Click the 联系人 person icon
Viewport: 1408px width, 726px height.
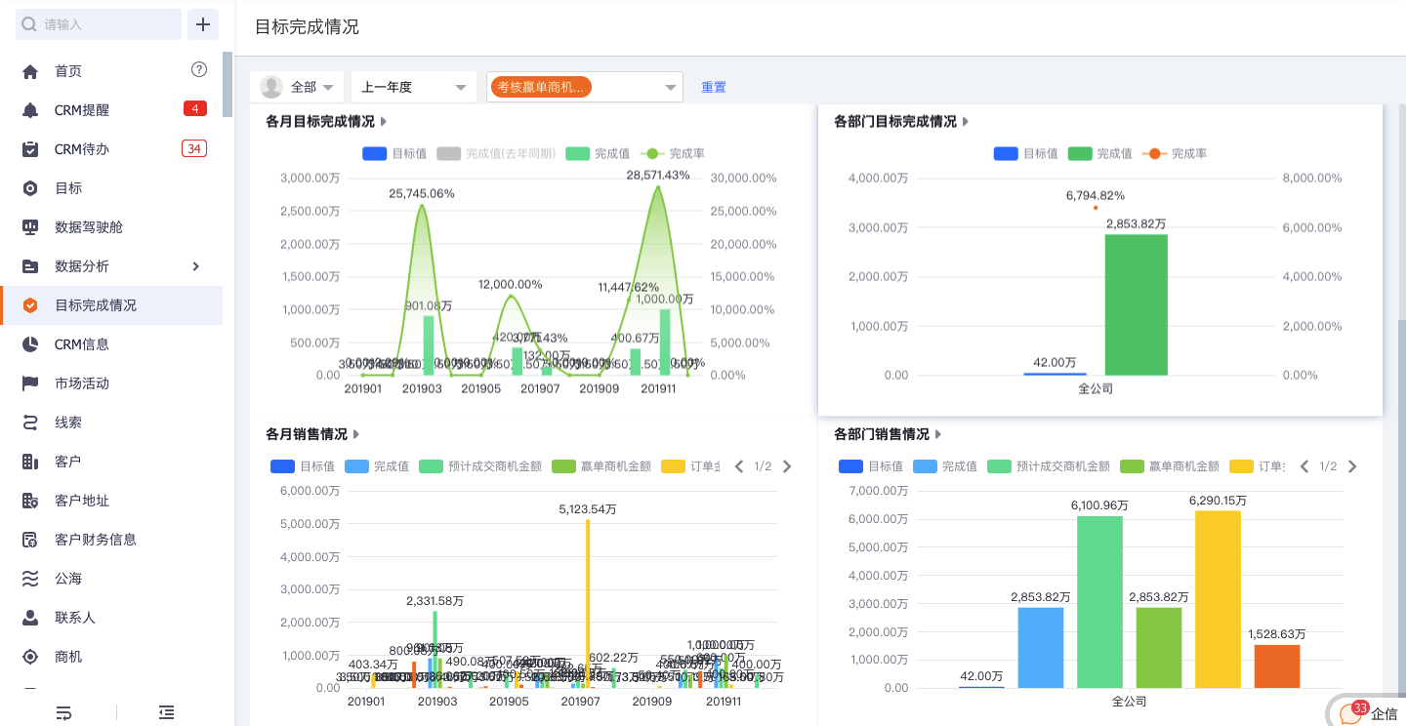30,618
